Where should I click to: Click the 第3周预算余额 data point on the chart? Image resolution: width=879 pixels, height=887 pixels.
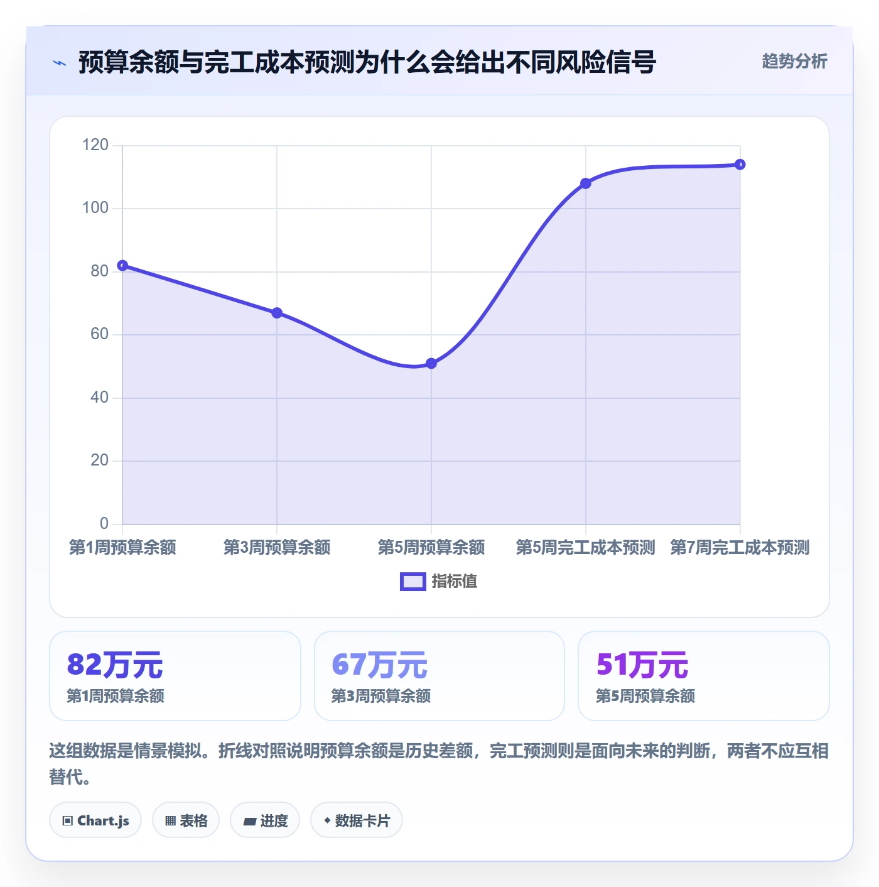click(277, 313)
